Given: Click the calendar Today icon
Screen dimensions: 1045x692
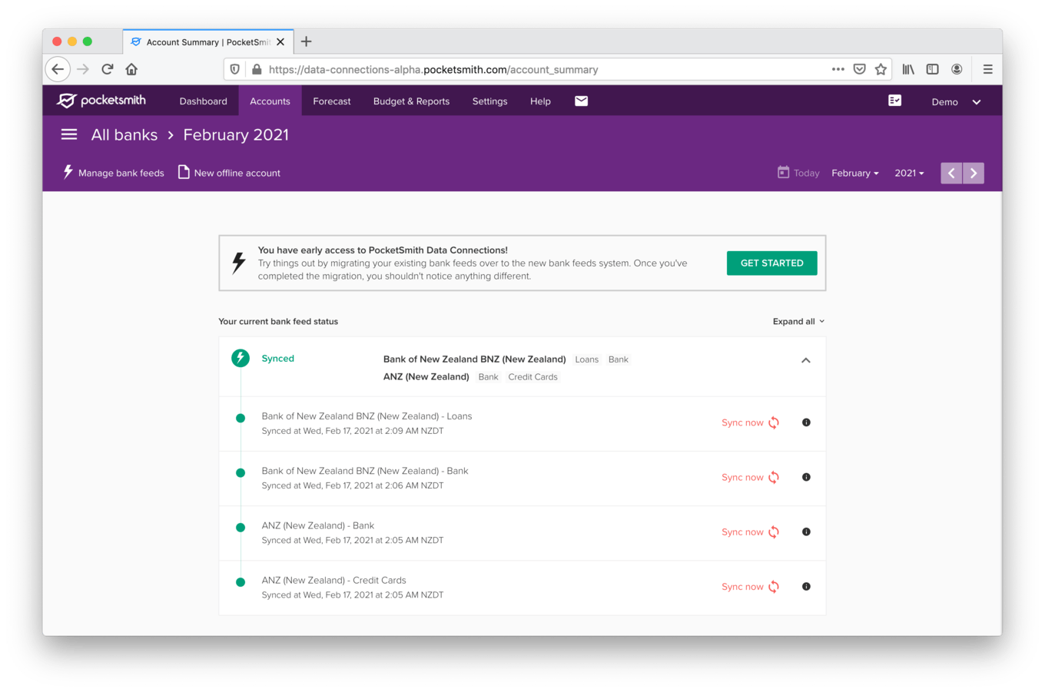Looking at the screenshot, I should pyautogui.click(x=783, y=173).
